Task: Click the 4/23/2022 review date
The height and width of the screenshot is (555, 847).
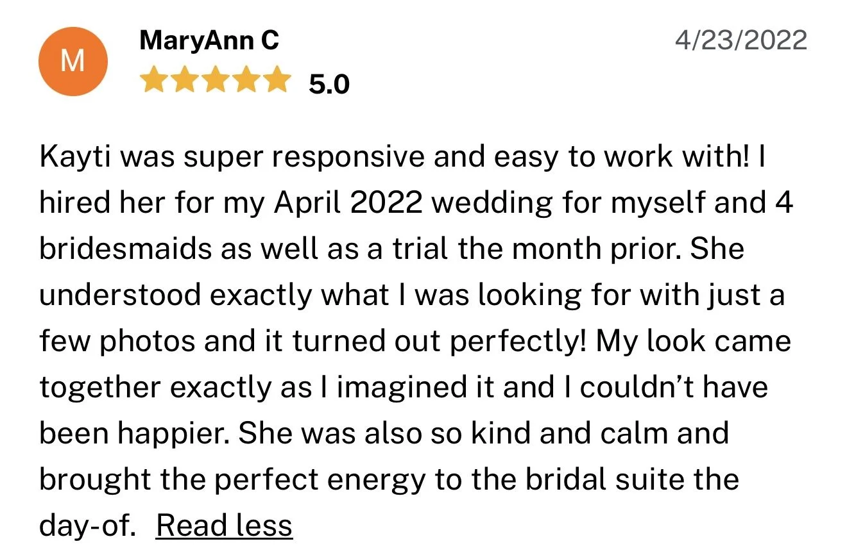Action: [x=741, y=40]
